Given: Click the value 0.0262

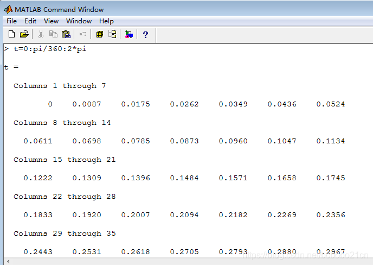Looking at the screenshot, I should pyautogui.click(x=184, y=104).
